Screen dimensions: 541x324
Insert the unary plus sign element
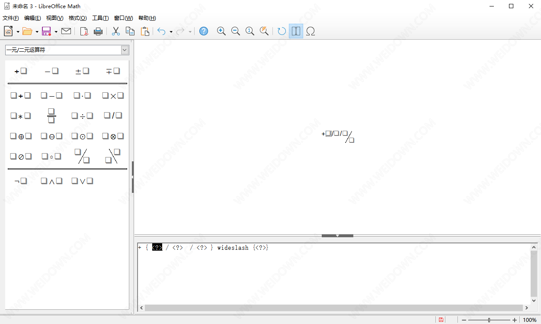tap(21, 71)
